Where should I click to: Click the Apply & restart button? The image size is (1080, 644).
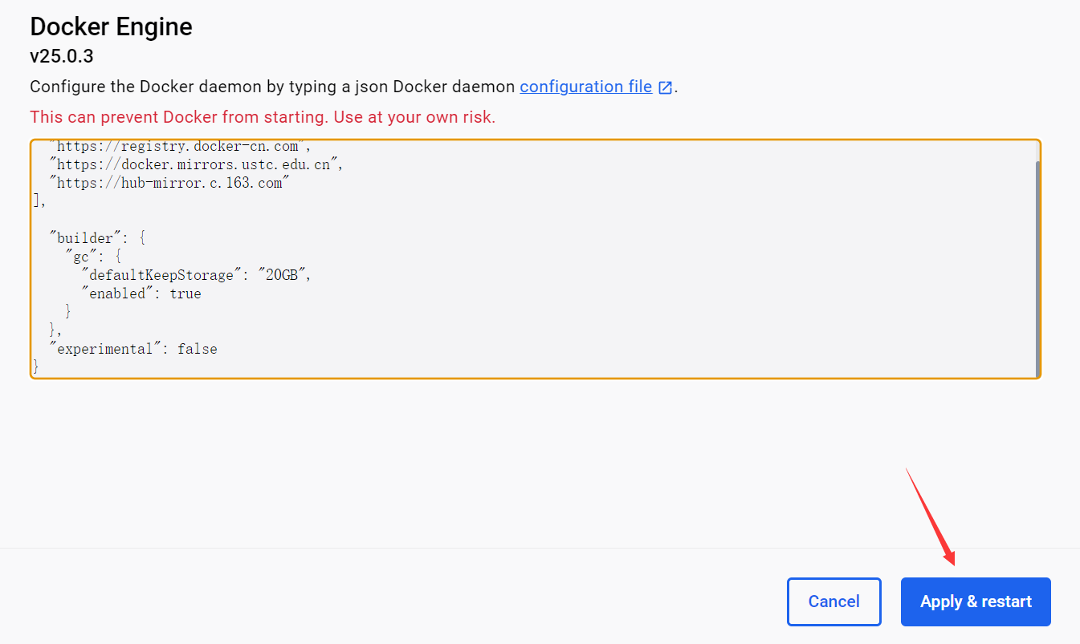click(976, 601)
